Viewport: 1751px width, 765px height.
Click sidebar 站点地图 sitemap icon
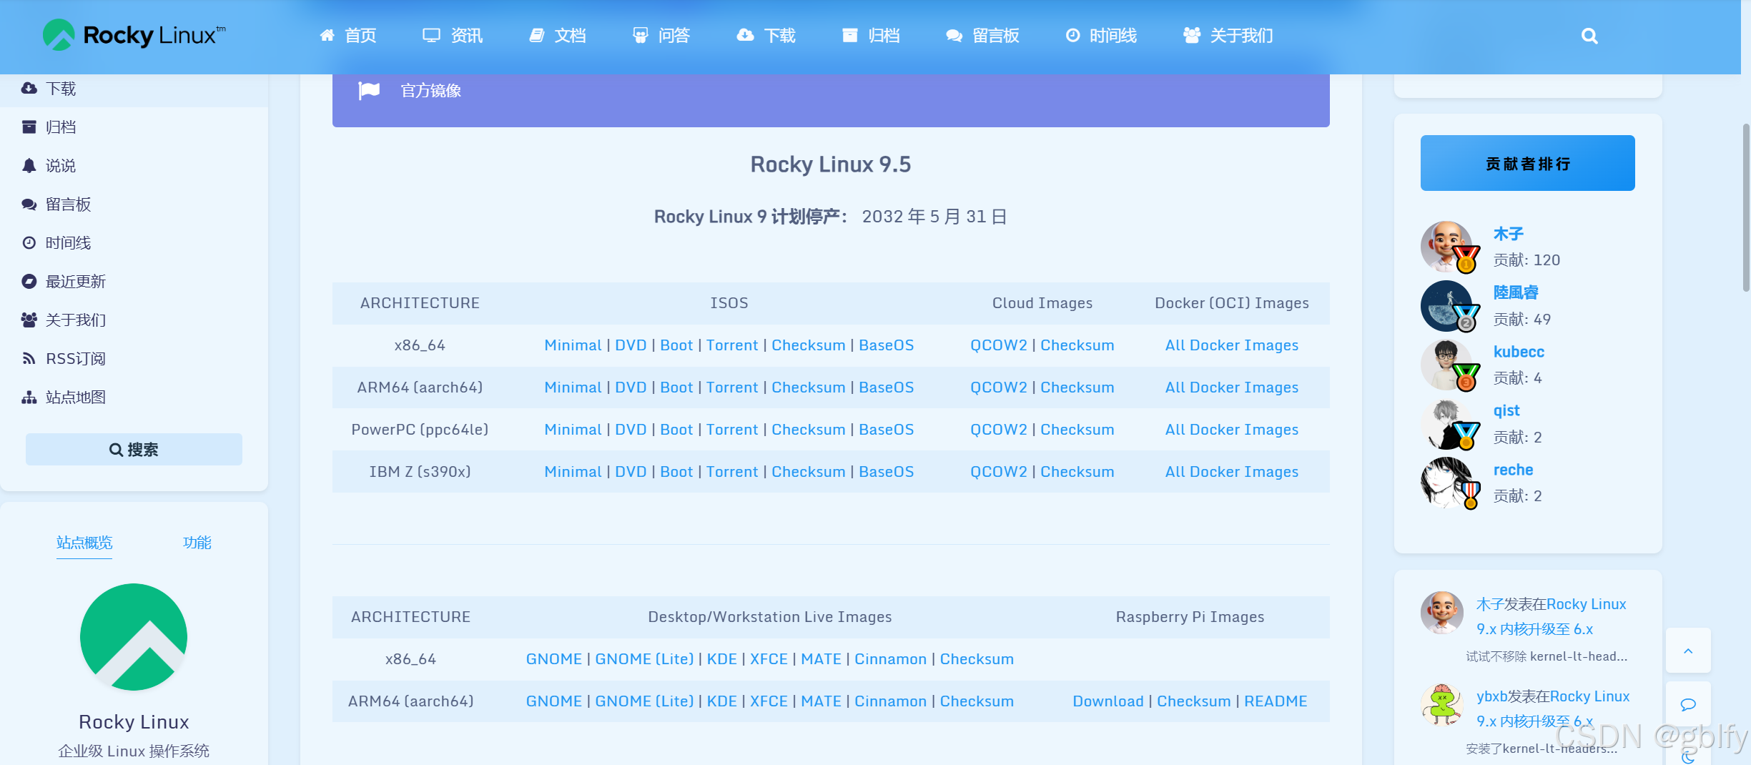pyautogui.click(x=29, y=398)
